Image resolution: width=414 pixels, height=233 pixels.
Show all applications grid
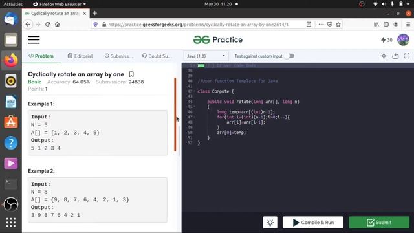coord(11,223)
